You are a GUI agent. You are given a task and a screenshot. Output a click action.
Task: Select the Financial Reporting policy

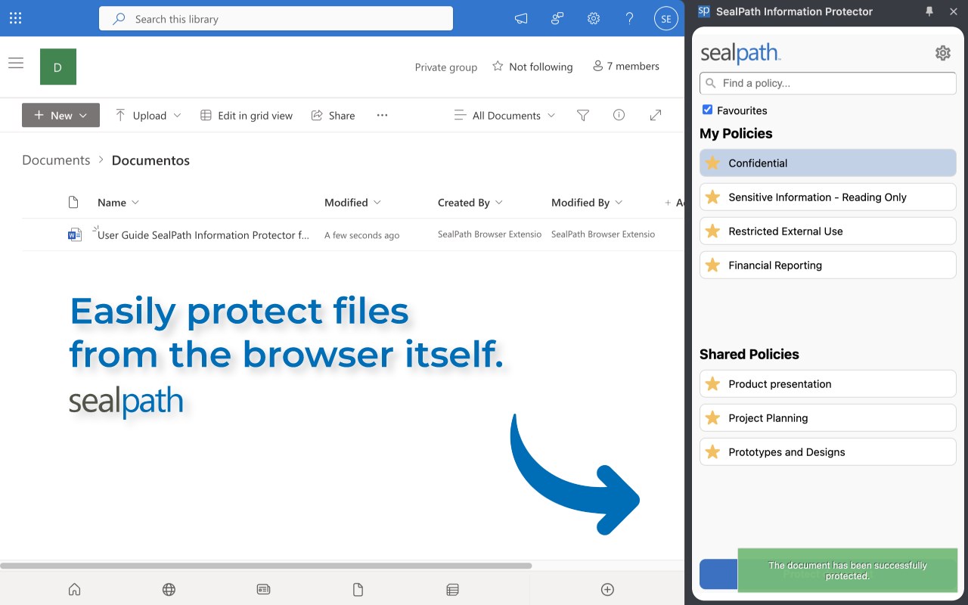(x=828, y=265)
